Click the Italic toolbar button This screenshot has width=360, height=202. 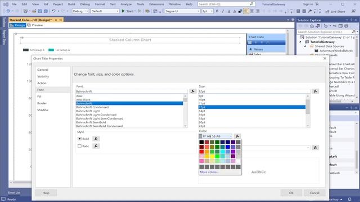click(223, 11)
